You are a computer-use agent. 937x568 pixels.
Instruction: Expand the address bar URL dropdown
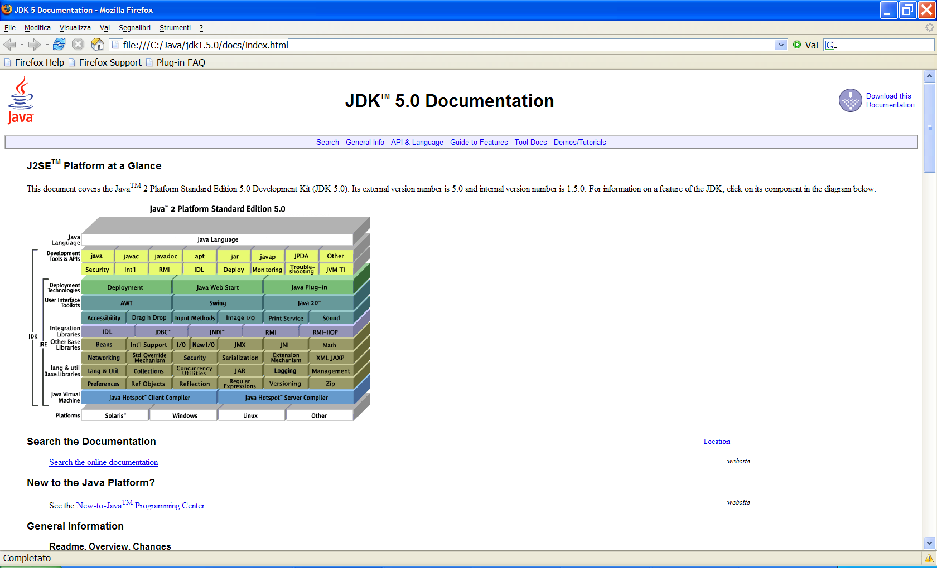(x=781, y=45)
